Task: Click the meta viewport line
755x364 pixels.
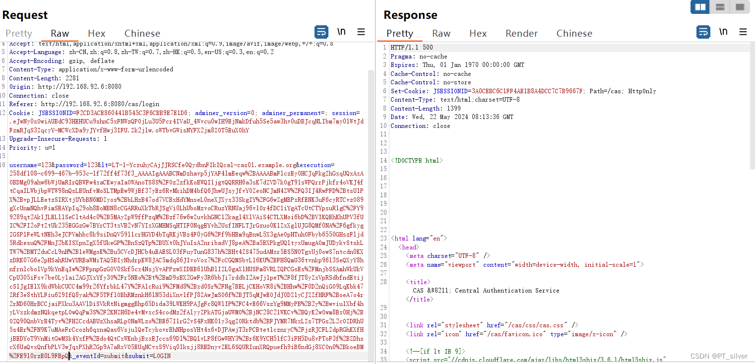Action: tap(525, 265)
